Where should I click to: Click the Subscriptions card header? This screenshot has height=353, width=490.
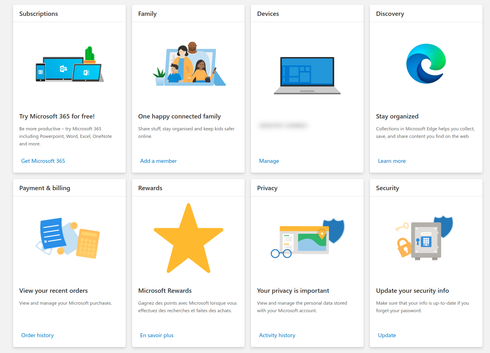pos(39,13)
